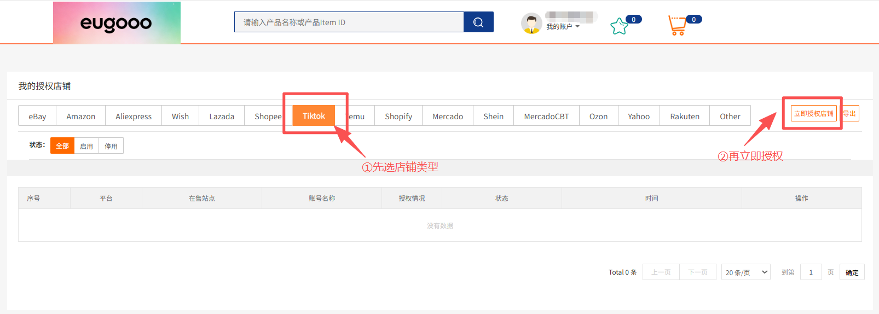Click the favorites count badge
Image resolution: width=879 pixels, height=314 pixels.
coord(634,19)
